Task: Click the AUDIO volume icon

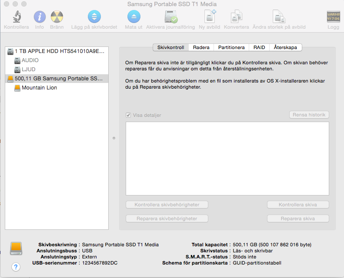Action: pos(17,60)
